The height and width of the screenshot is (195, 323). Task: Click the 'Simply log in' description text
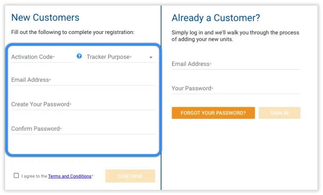point(235,36)
